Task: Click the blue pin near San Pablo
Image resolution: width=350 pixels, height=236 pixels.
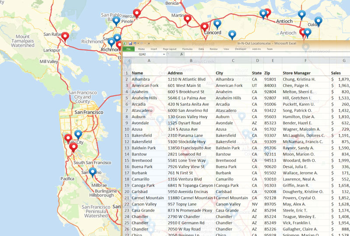Action: [x=116, y=21]
